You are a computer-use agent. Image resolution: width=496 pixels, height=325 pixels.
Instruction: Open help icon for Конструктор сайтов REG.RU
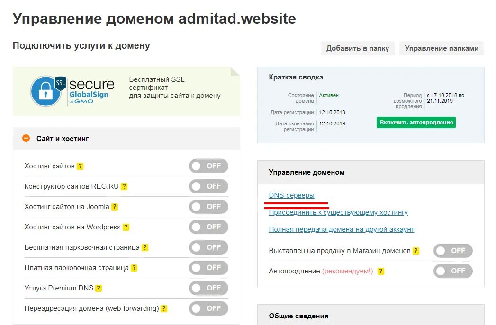(124, 186)
